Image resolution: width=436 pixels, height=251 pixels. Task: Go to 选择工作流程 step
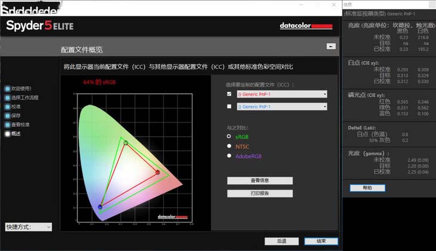tap(24, 97)
